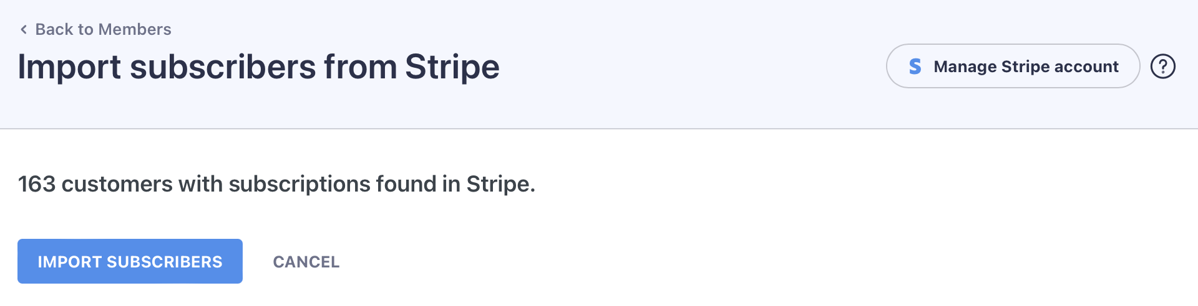Image resolution: width=1198 pixels, height=306 pixels.
Task: Start importing the 163 Stripe subscribers
Action: [x=130, y=261]
